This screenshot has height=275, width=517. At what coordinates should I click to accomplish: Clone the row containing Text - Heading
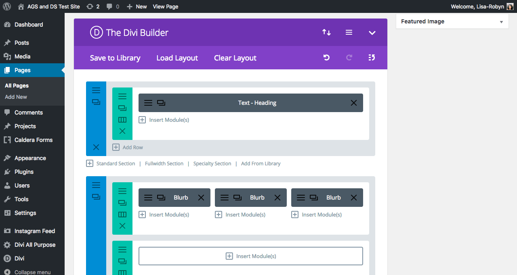point(122,108)
